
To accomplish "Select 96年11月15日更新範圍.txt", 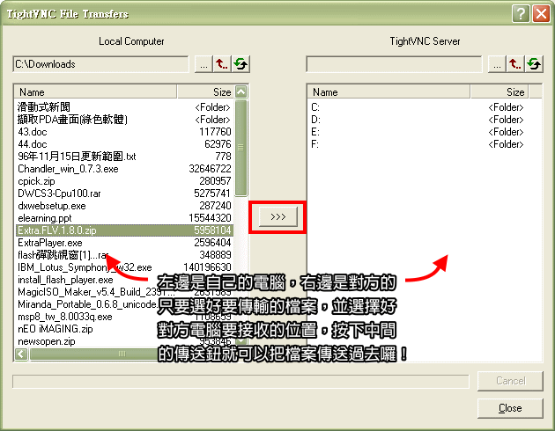I will pos(124,157).
